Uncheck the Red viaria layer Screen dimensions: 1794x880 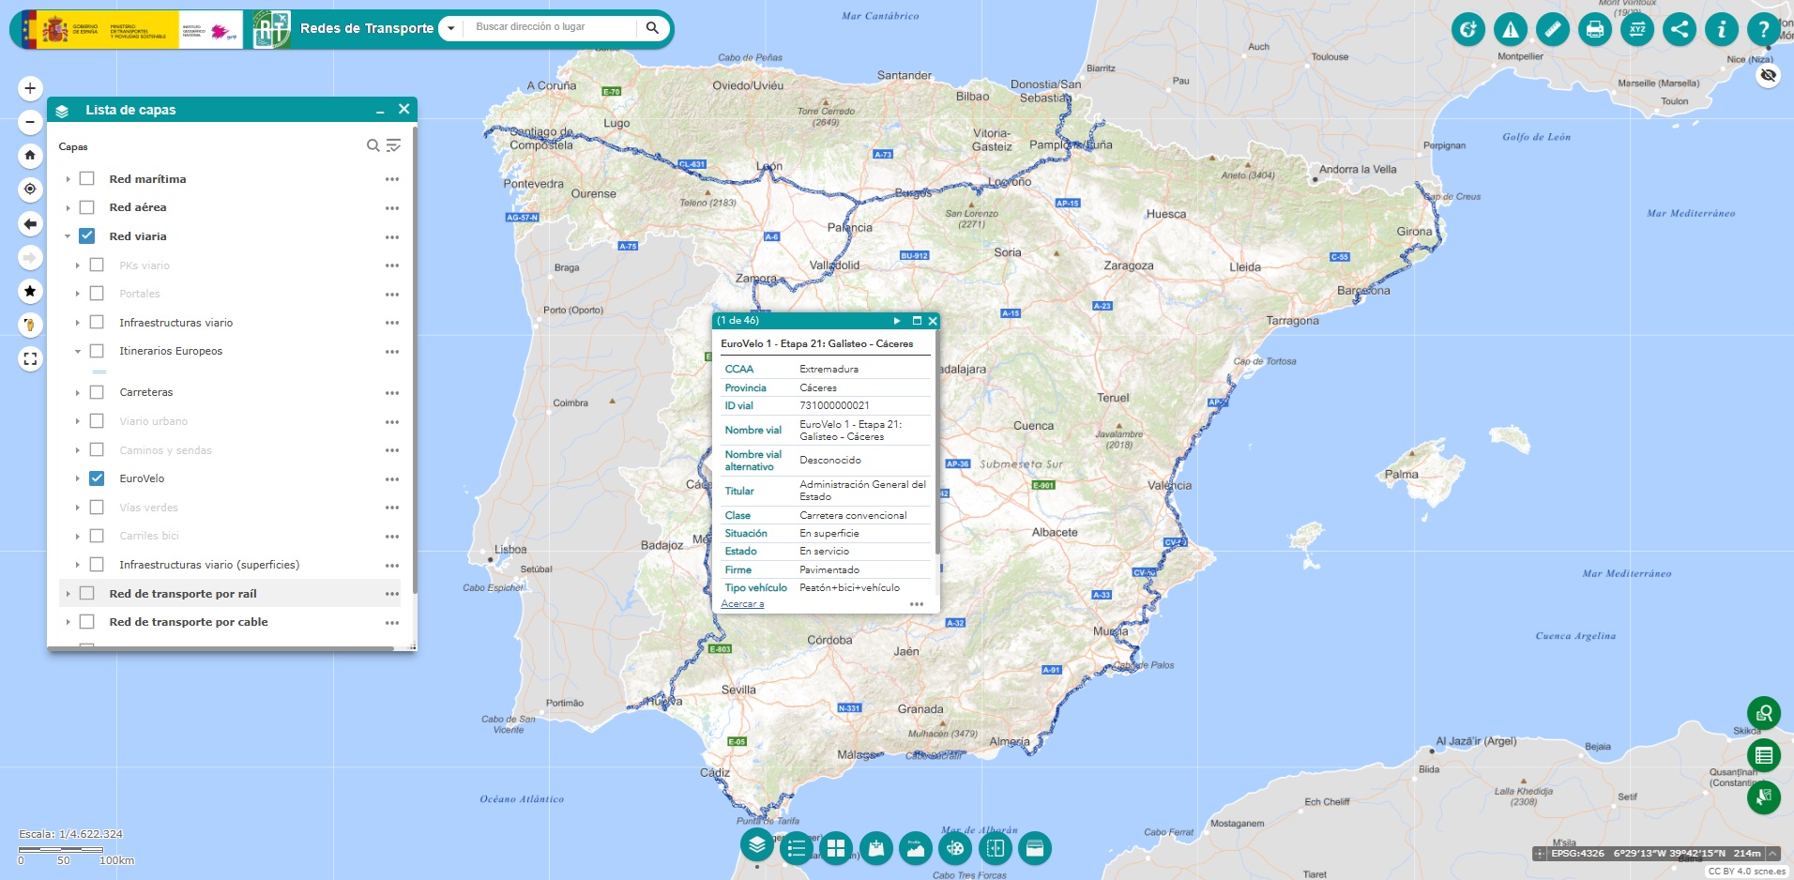87,236
